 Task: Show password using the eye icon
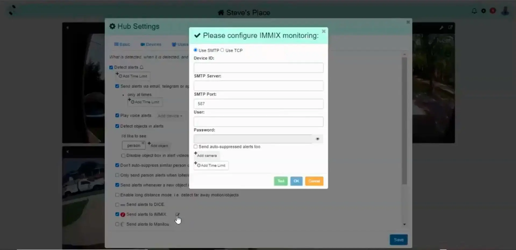click(318, 139)
